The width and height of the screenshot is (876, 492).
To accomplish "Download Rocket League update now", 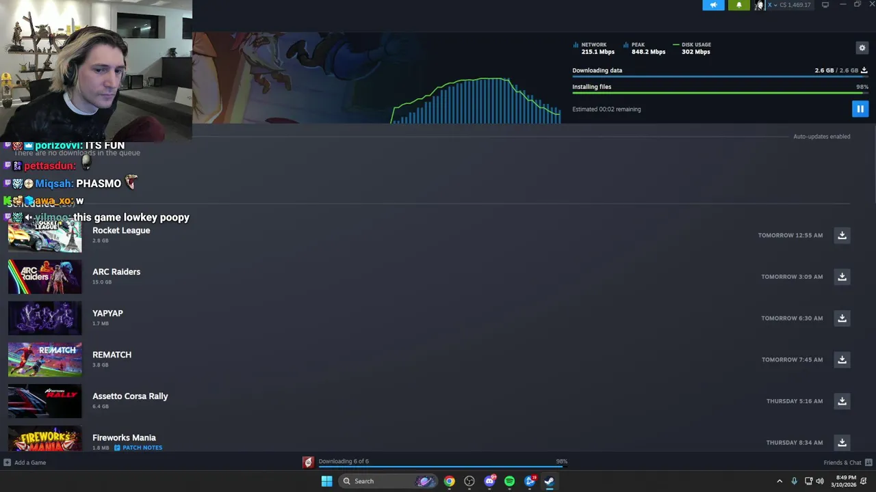I will (842, 235).
